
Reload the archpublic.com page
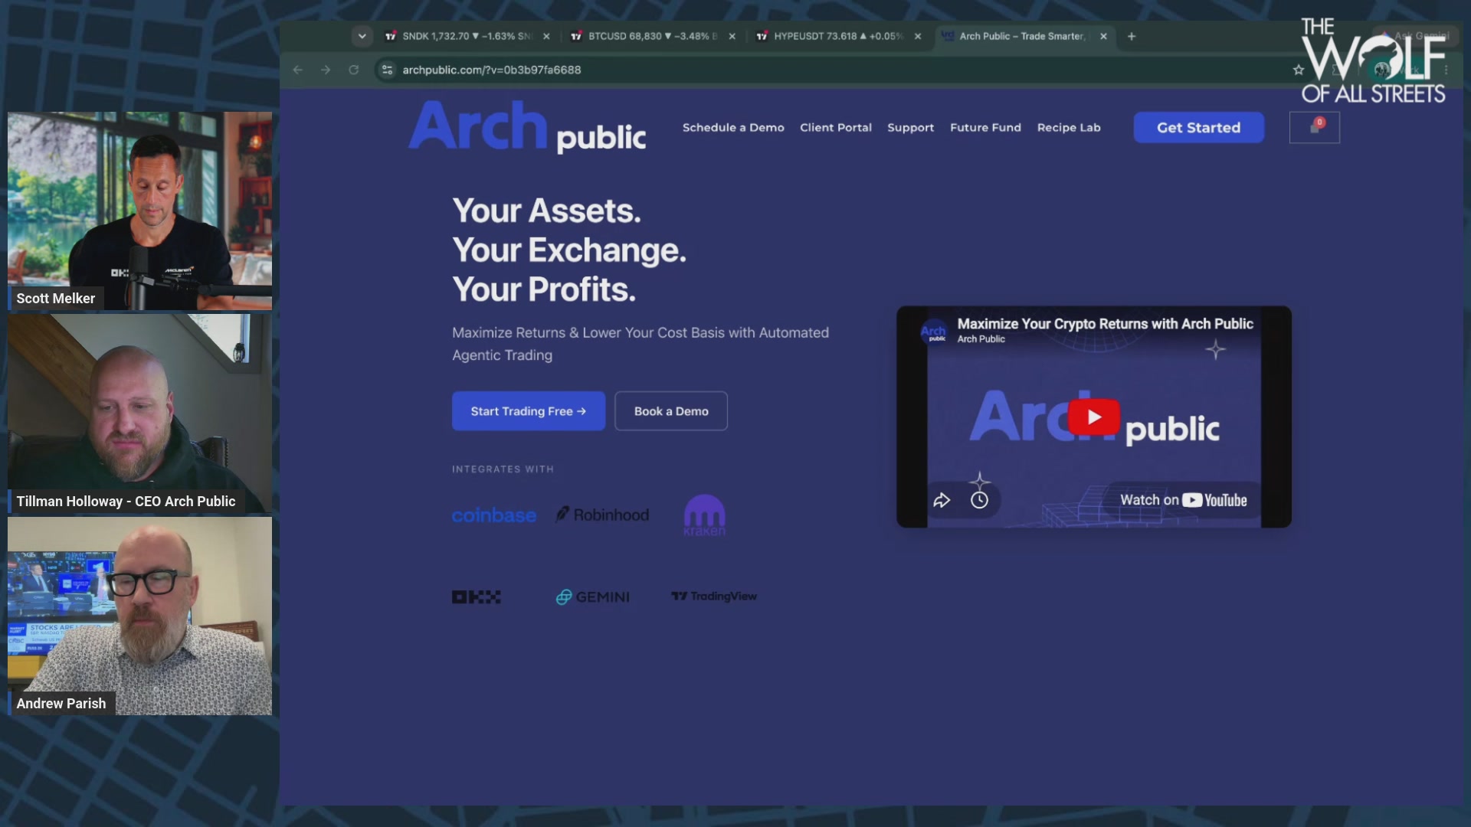tap(353, 70)
